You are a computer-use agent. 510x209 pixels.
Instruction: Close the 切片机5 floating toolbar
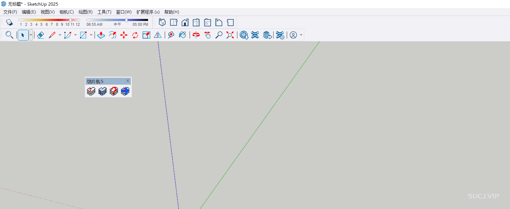click(x=128, y=81)
